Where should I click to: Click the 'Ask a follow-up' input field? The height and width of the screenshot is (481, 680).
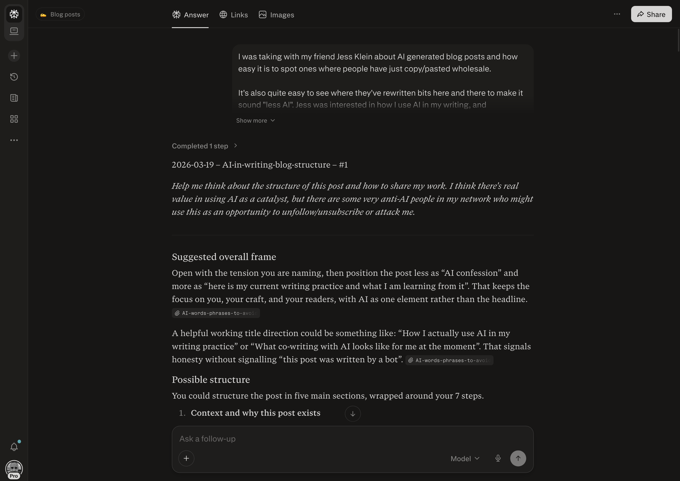340,439
